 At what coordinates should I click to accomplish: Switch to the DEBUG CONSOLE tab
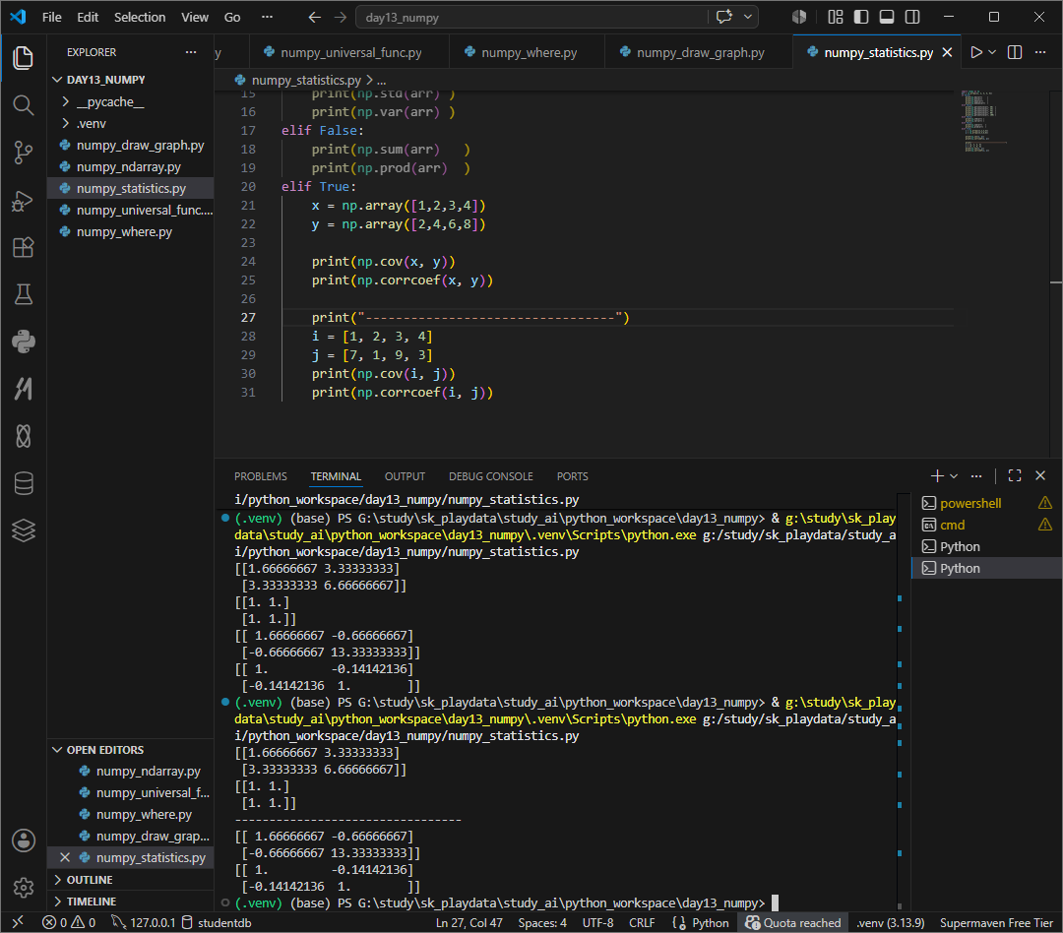(491, 476)
